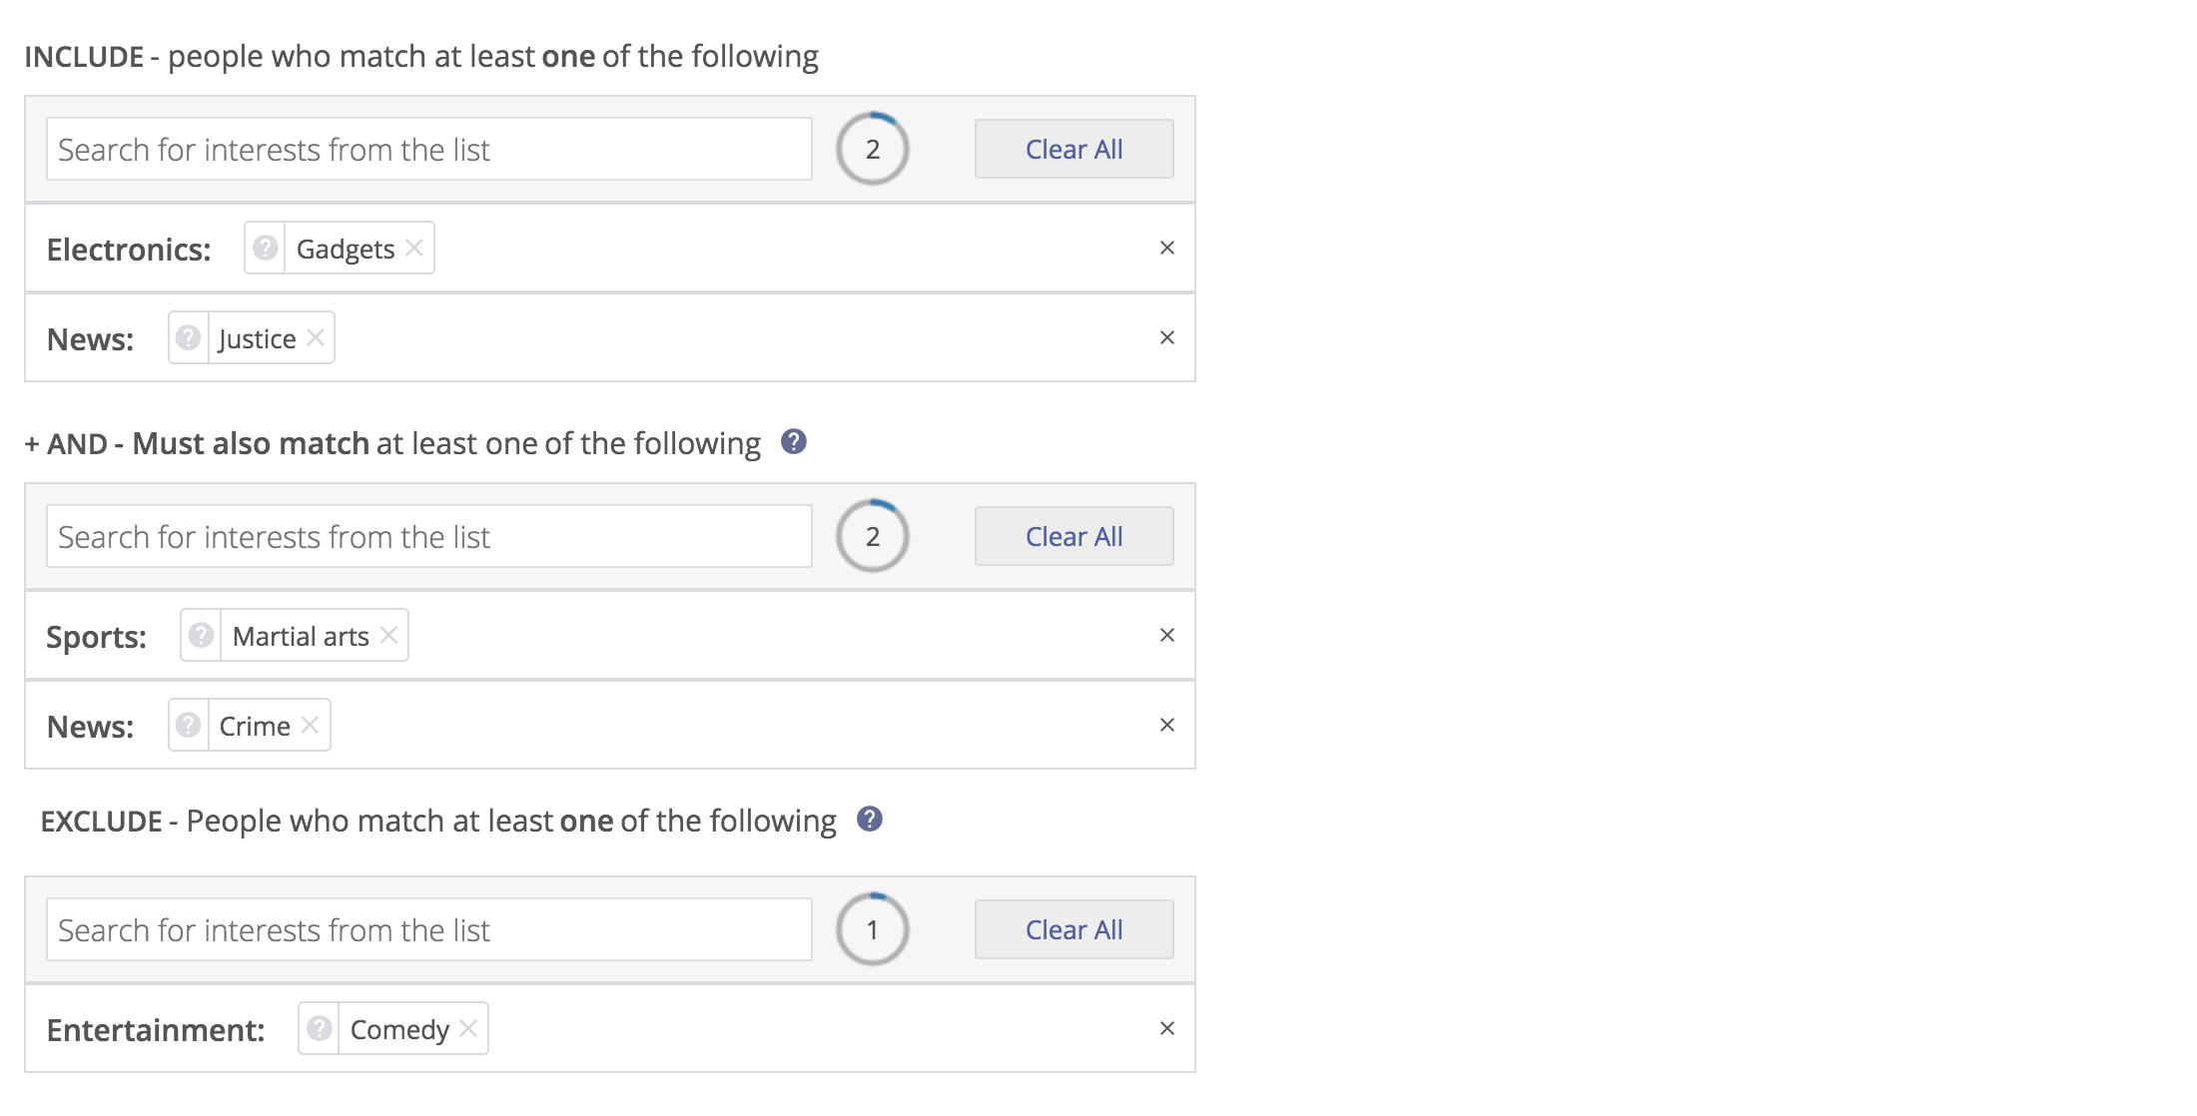Delete the News row containing Crime

coord(1166,725)
